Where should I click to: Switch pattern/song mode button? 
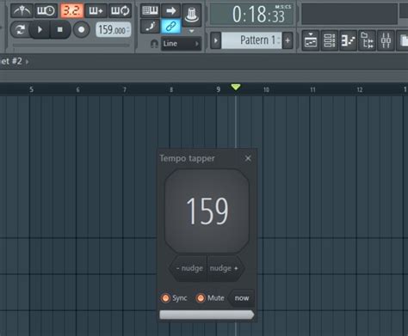point(20,29)
